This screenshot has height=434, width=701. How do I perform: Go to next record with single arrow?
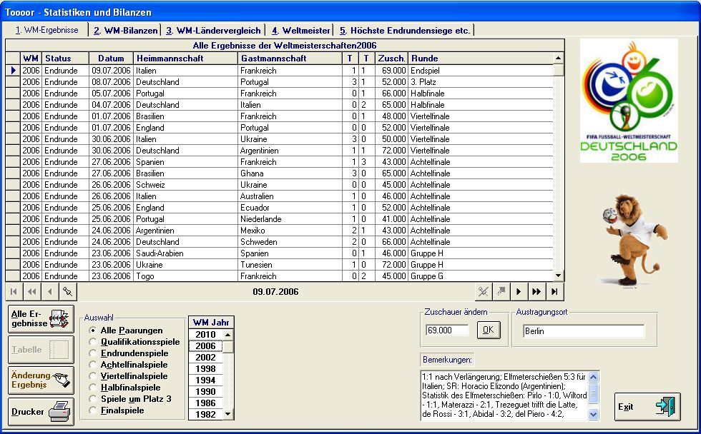coord(519,292)
